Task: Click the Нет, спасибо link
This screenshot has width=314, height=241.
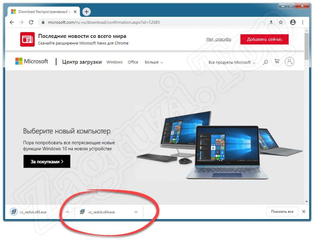Action: (x=219, y=39)
